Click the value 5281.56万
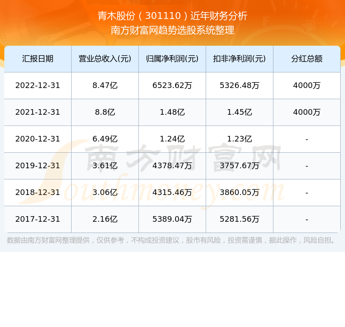The height and width of the screenshot is (327, 345). click(x=239, y=220)
